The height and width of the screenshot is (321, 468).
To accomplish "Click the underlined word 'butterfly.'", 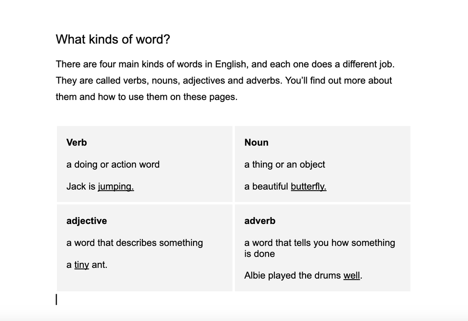I will coord(309,186).
